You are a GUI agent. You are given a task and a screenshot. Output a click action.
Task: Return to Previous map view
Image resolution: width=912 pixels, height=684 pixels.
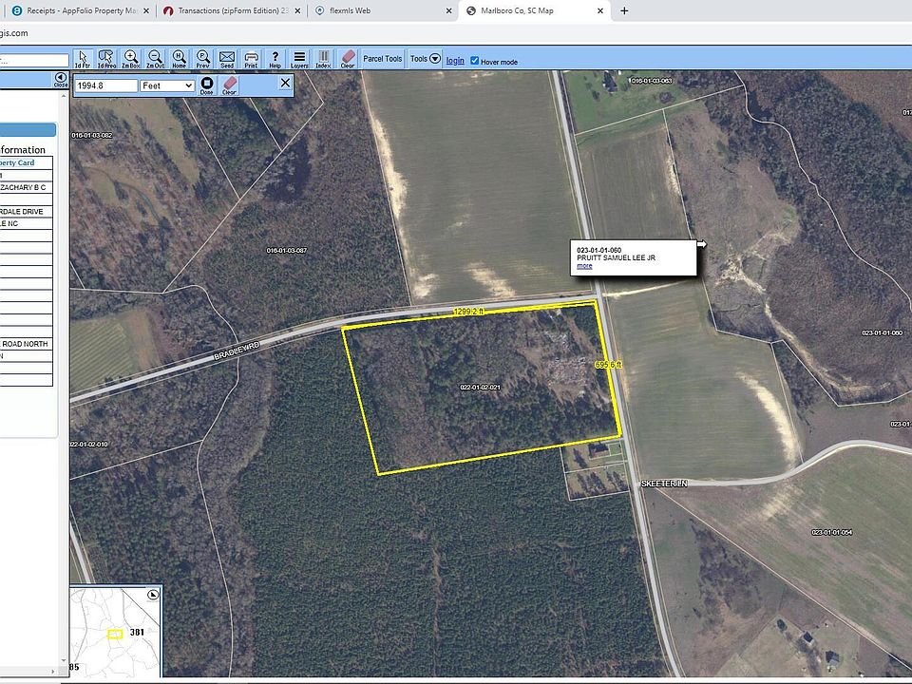(x=203, y=59)
